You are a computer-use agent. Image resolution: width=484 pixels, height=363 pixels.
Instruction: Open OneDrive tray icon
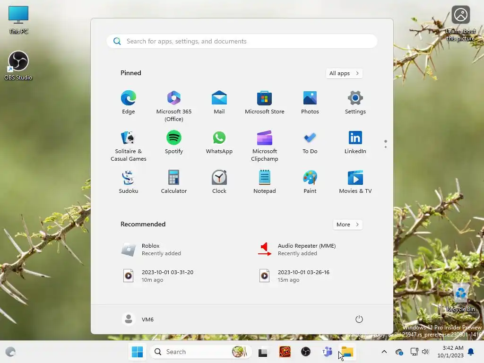(x=399, y=352)
